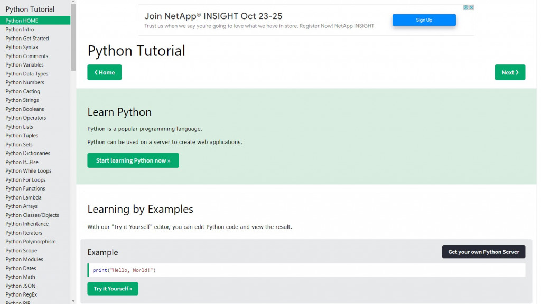Click the ad info icon
The image size is (541, 304).
click(x=466, y=7)
